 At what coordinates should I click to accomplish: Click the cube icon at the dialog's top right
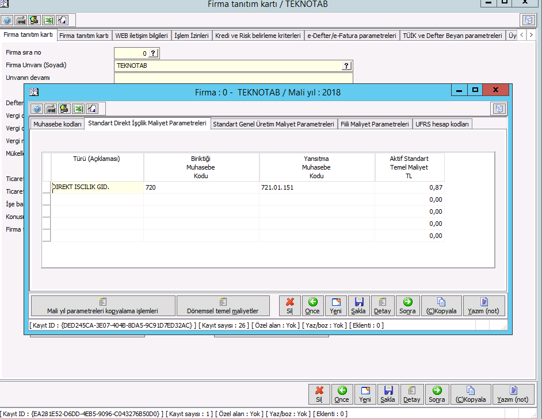pos(499,109)
